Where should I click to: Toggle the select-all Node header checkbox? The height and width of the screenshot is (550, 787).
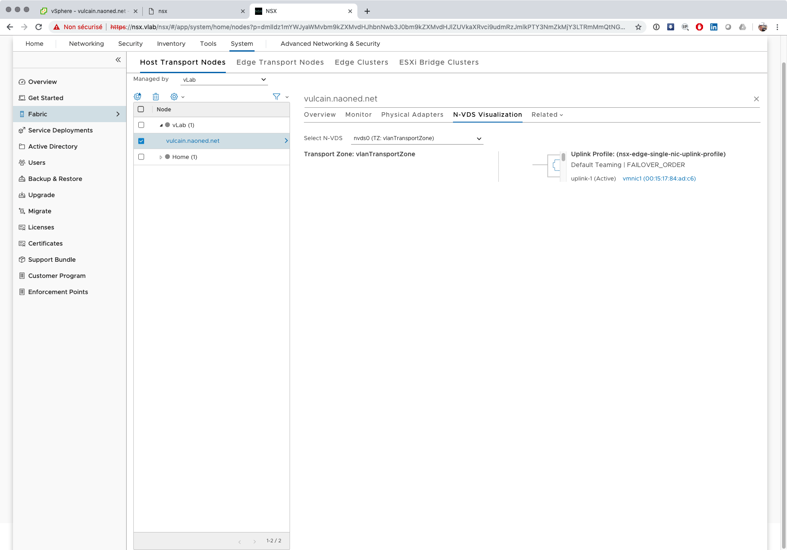tap(141, 109)
